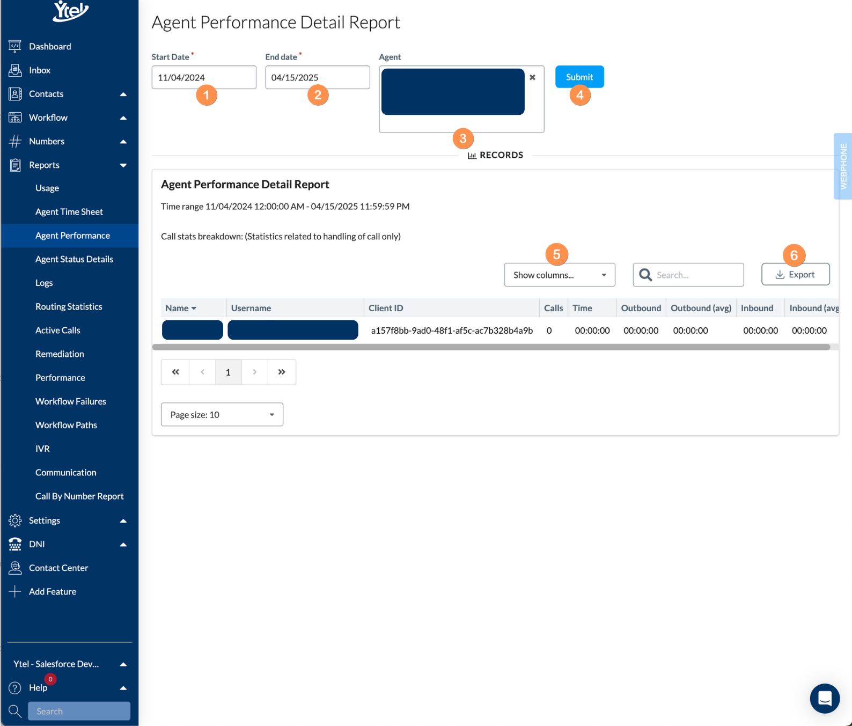Viewport: 852px width, 726px height.
Task: Open the Page size dropdown
Action: point(222,415)
